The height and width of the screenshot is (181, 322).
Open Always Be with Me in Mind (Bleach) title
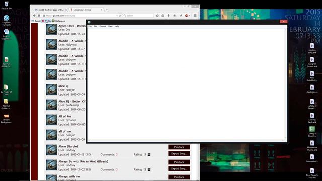83,161
